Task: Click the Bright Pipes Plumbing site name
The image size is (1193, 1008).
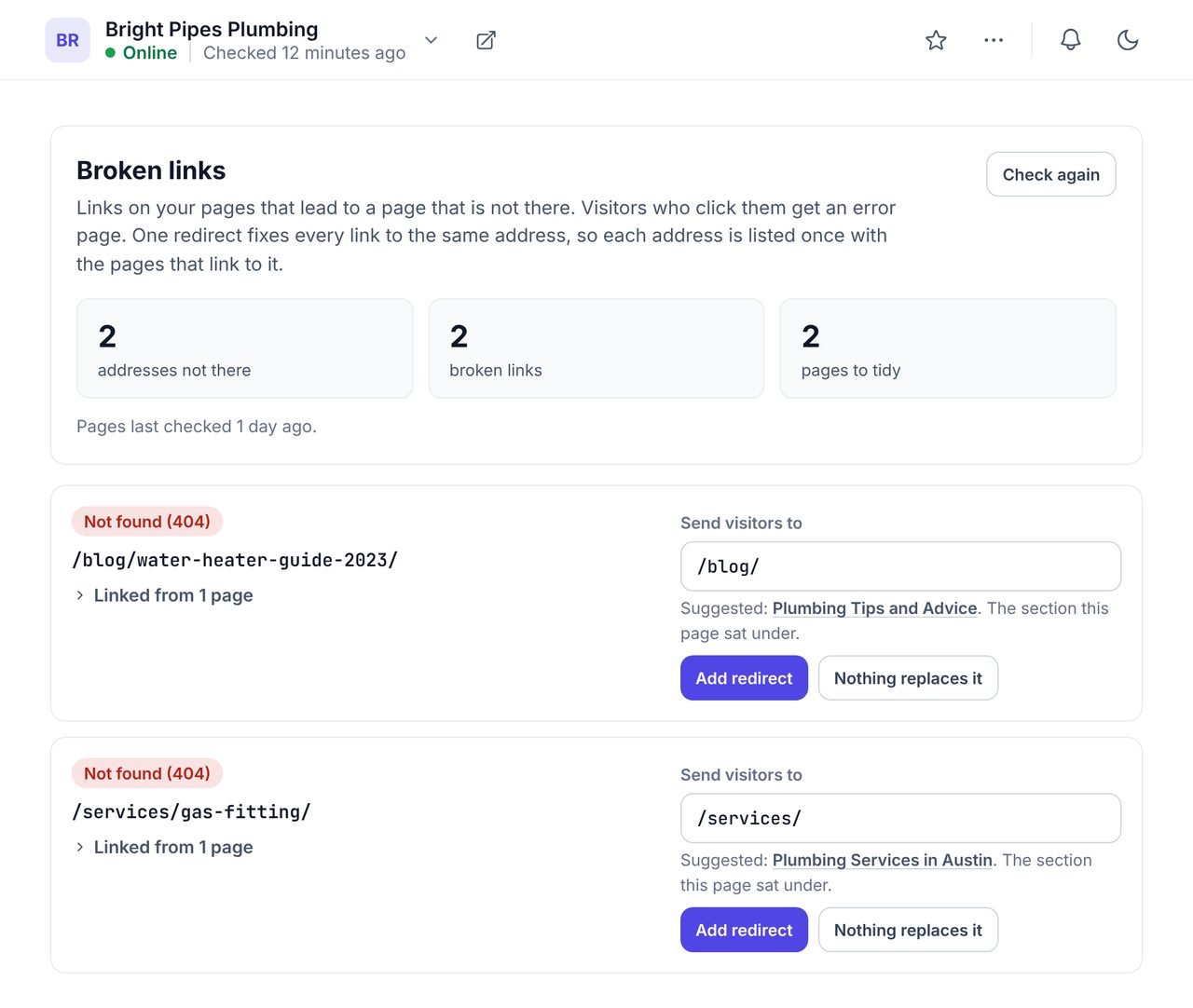Action: pyautogui.click(x=212, y=29)
